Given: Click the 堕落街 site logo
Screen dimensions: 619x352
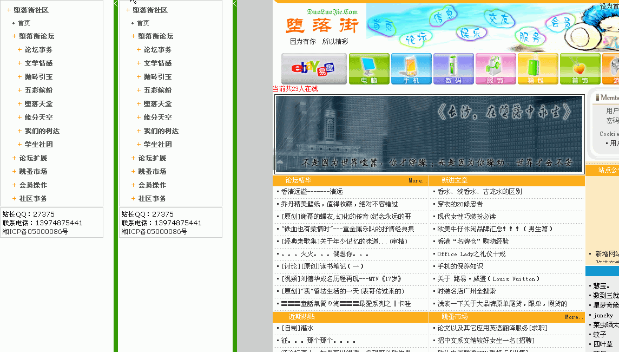Looking at the screenshot, I should click(322, 25).
